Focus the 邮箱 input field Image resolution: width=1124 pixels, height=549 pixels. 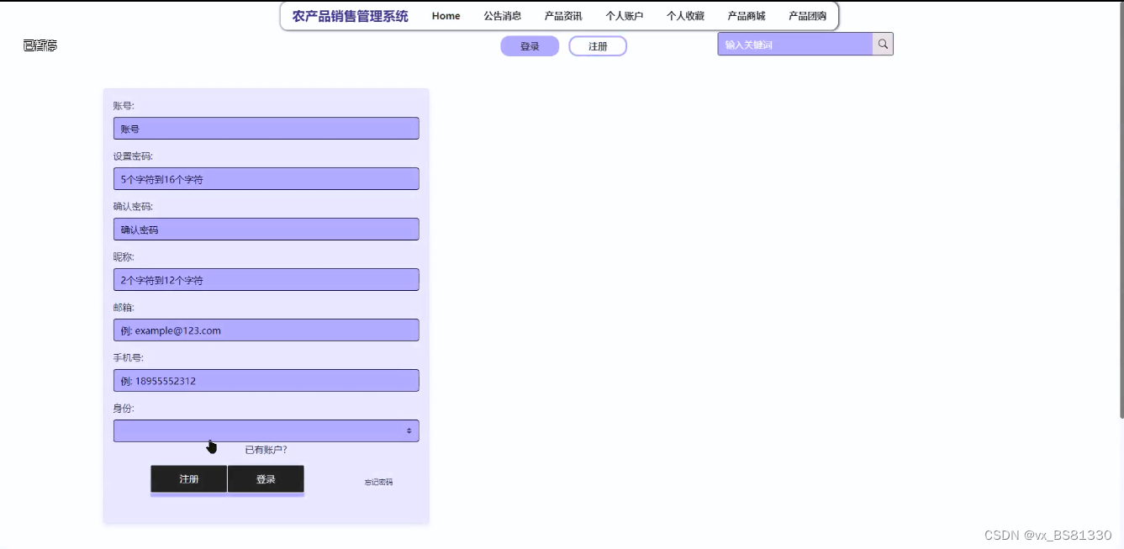[266, 330]
